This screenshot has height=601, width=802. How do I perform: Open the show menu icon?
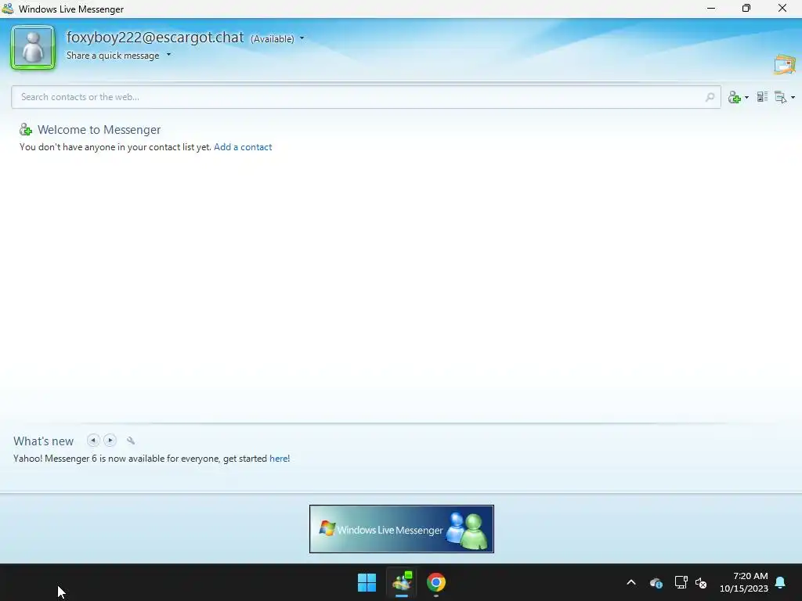781,97
